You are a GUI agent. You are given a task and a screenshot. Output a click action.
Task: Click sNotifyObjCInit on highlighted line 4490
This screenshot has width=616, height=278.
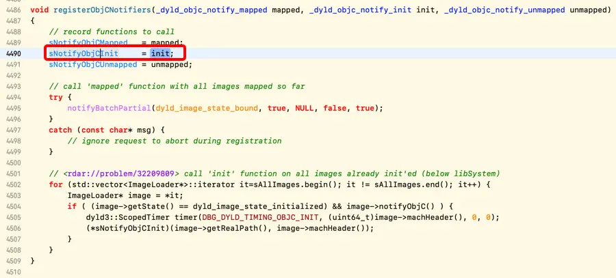pyautogui.click(x=84, y=53)
